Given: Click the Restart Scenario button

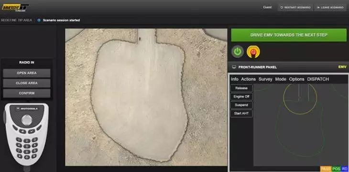Looking at the screenshot, I should (x=295, y=7).
